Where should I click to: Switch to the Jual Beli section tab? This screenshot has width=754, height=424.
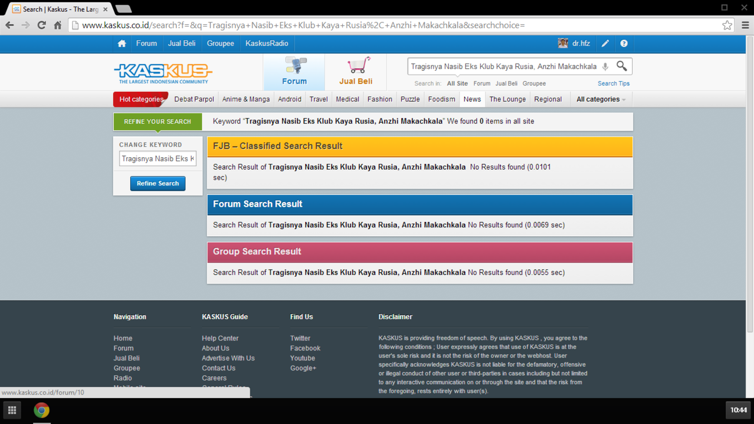(x=356, y=72)
